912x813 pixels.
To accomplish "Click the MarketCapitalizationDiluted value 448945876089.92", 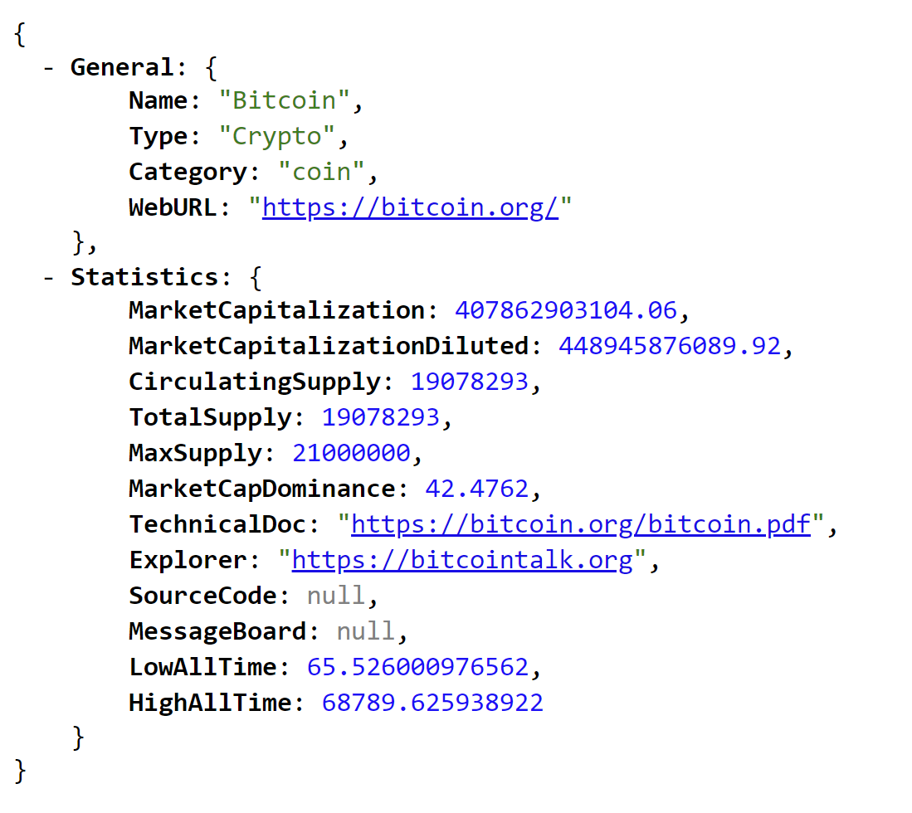I will pos(670,346).
